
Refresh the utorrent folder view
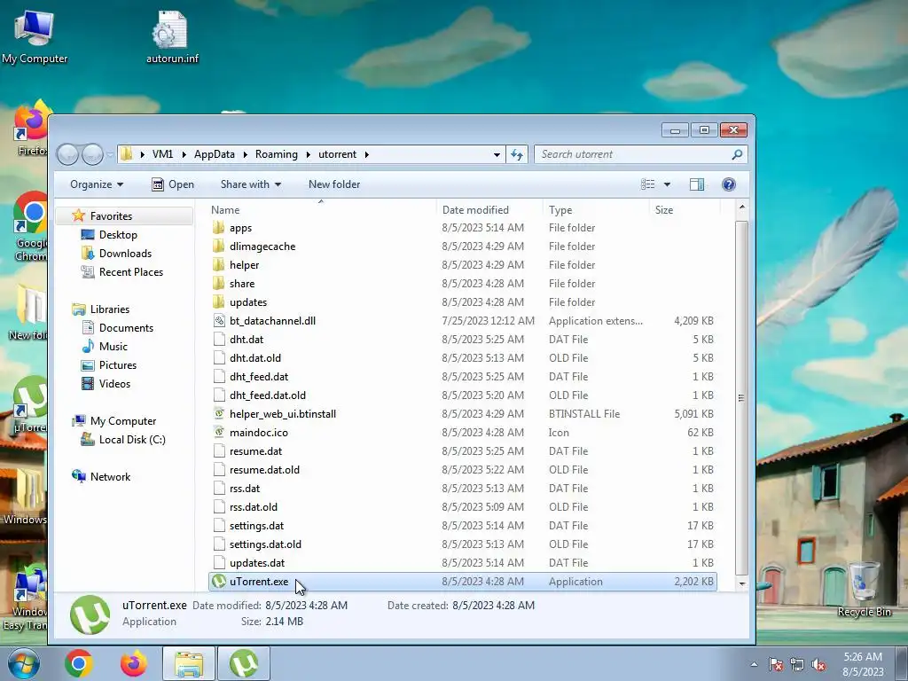(x=517, y=154)
